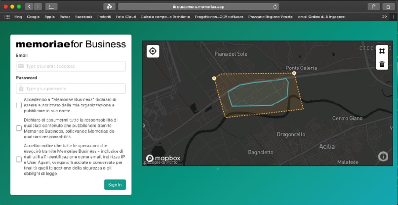Open the Prezzario Regione Veneto bookmark
The image size is (398, 205).
click(x=270, y=17)
